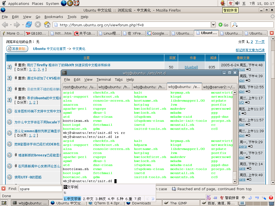Toggle the SCIM toolbar pin icon
Viewport: 275px width, 206px height.
click(215, 198)
